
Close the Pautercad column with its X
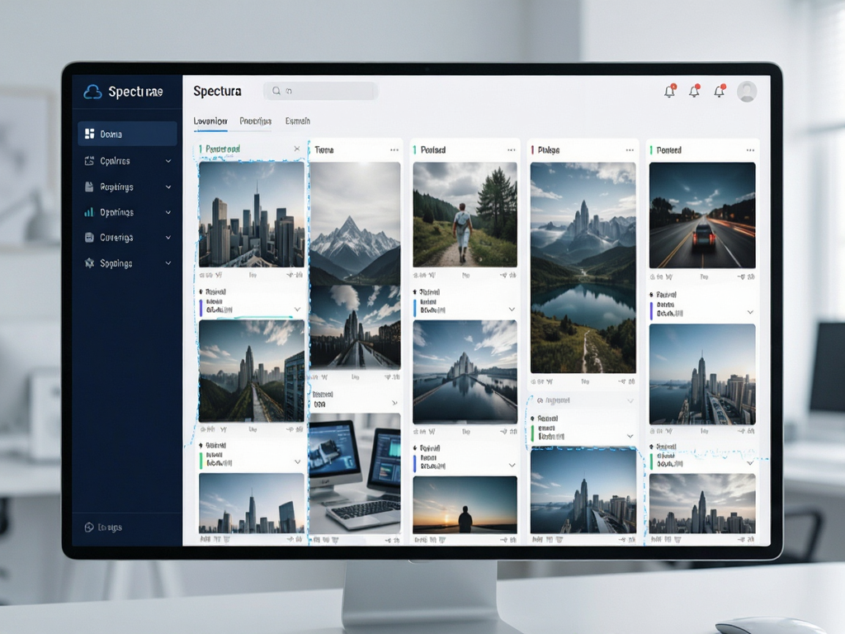pyautogui.click(x=297, y=149)
